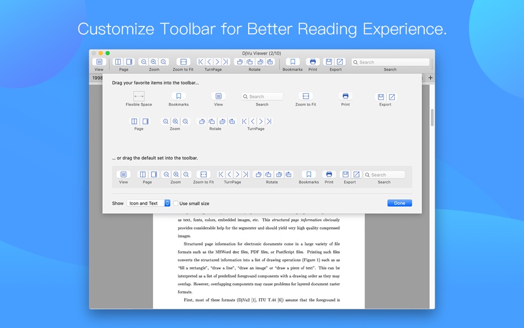
Task: Click zoom-out magnifier in favorites palette
Action: point(165,121)
